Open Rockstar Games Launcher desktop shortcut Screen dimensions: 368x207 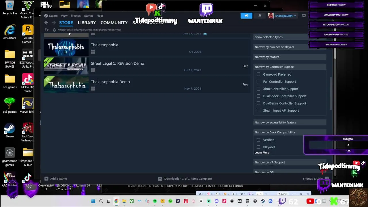28,34
